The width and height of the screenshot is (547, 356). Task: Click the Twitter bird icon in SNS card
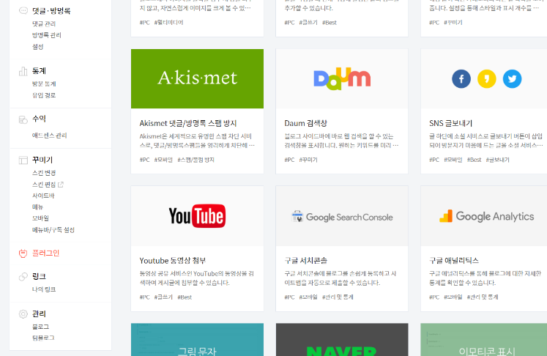tap(512, 79)
